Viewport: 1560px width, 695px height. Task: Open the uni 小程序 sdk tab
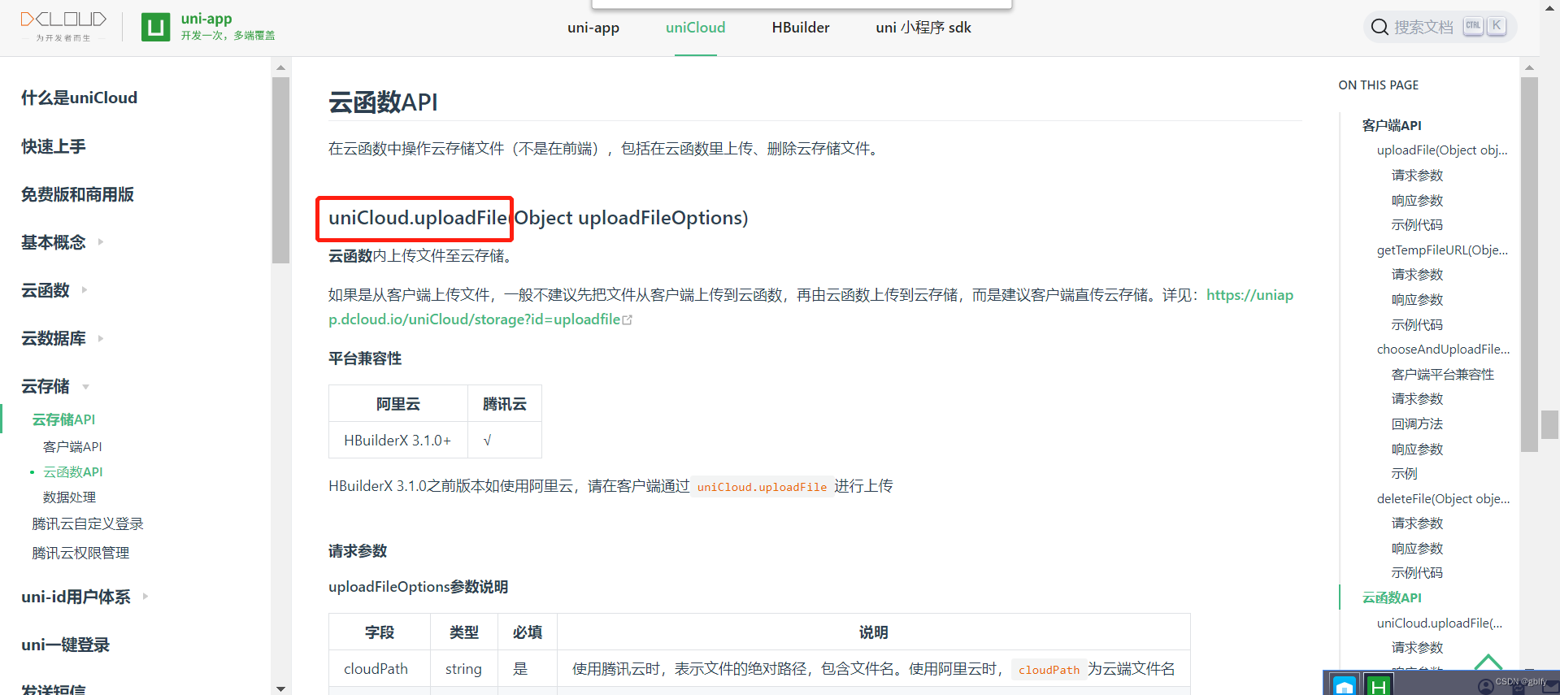pyautogui.click(x=923, y=28)
